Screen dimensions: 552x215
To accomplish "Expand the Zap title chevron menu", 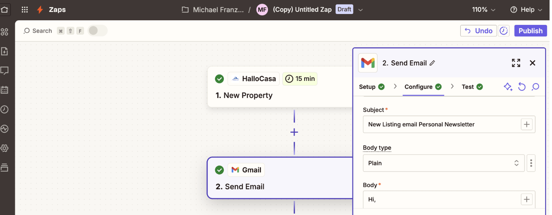I will (x=360, y=10).
